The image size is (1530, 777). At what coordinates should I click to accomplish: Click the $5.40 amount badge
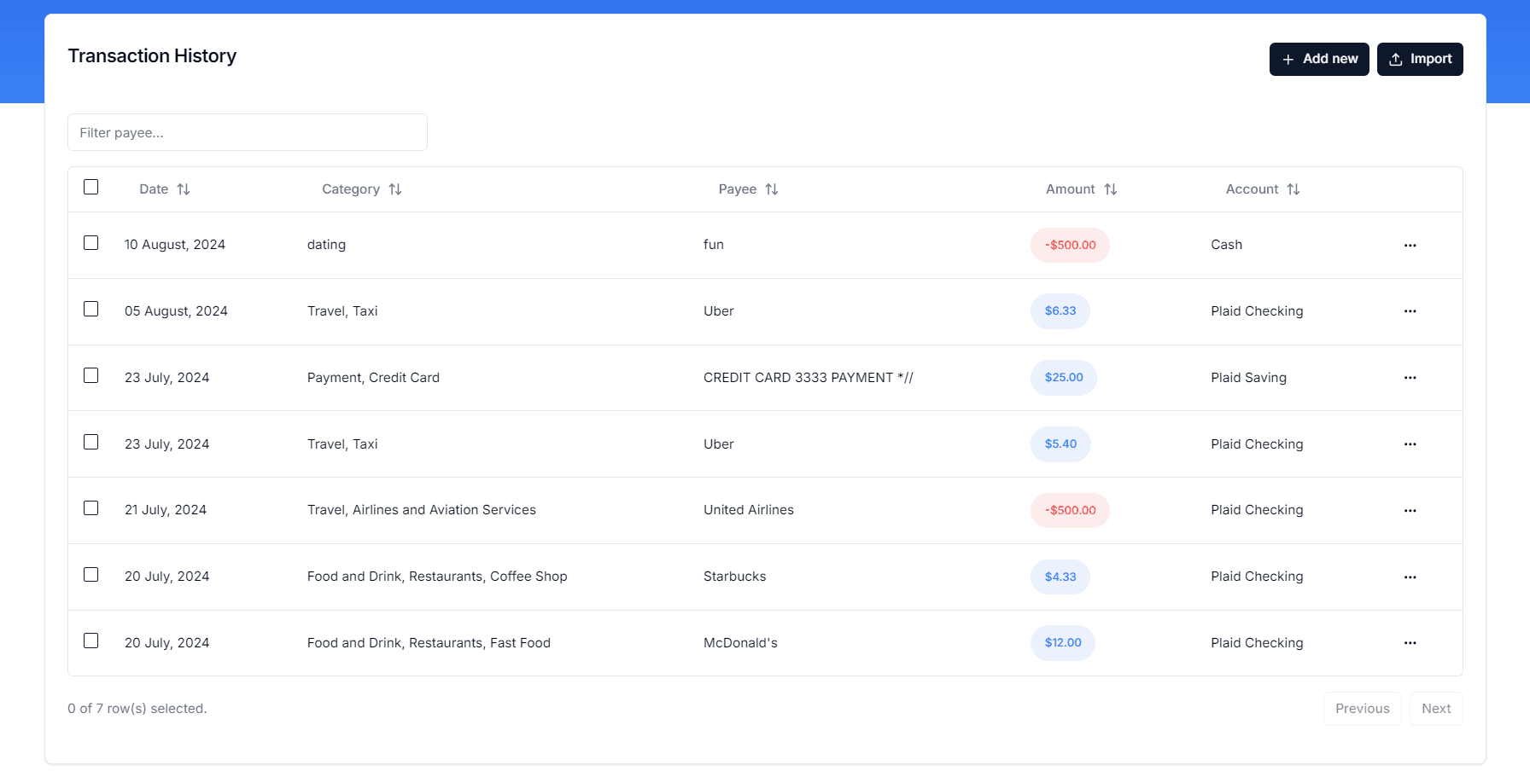pyautogui.click(x=1060, y=444)
